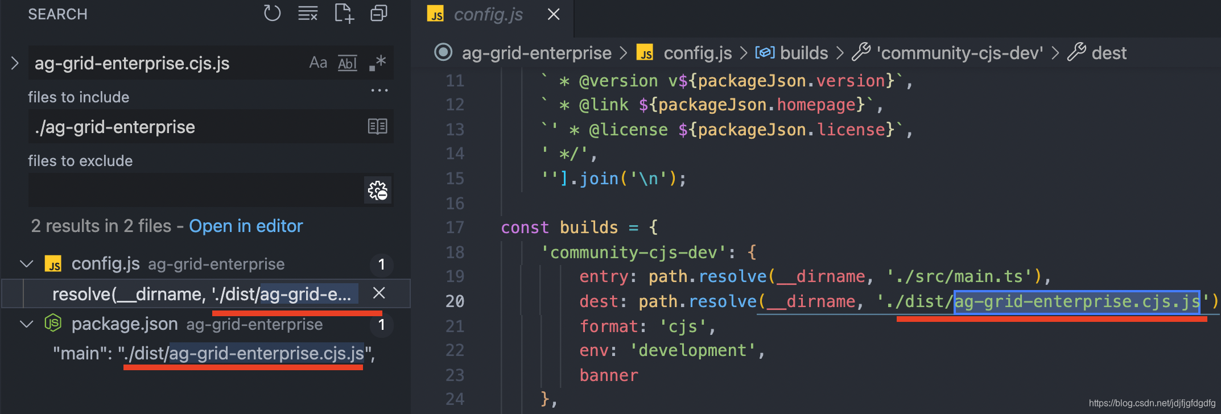The height and width of the screenshot is (414, 1221).
Task: Click 'entry' property on line 19
Action: point(604,276)
